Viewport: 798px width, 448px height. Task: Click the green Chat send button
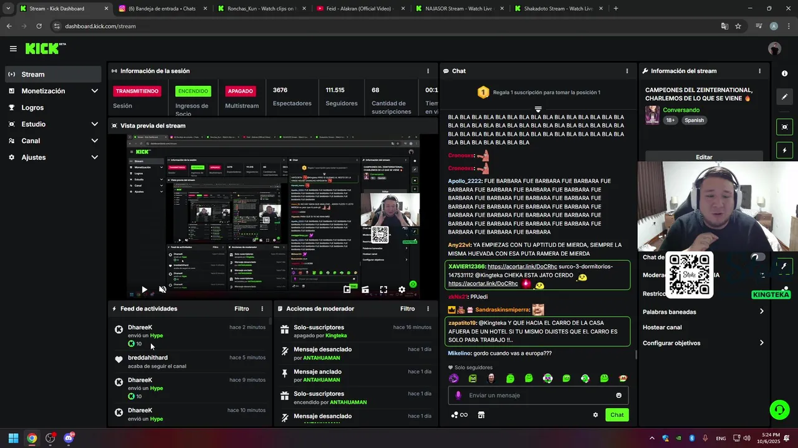point(617,415)
